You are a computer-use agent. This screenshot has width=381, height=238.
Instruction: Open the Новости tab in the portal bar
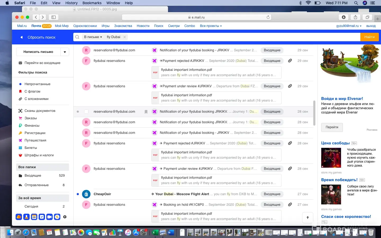click(143, 26)
